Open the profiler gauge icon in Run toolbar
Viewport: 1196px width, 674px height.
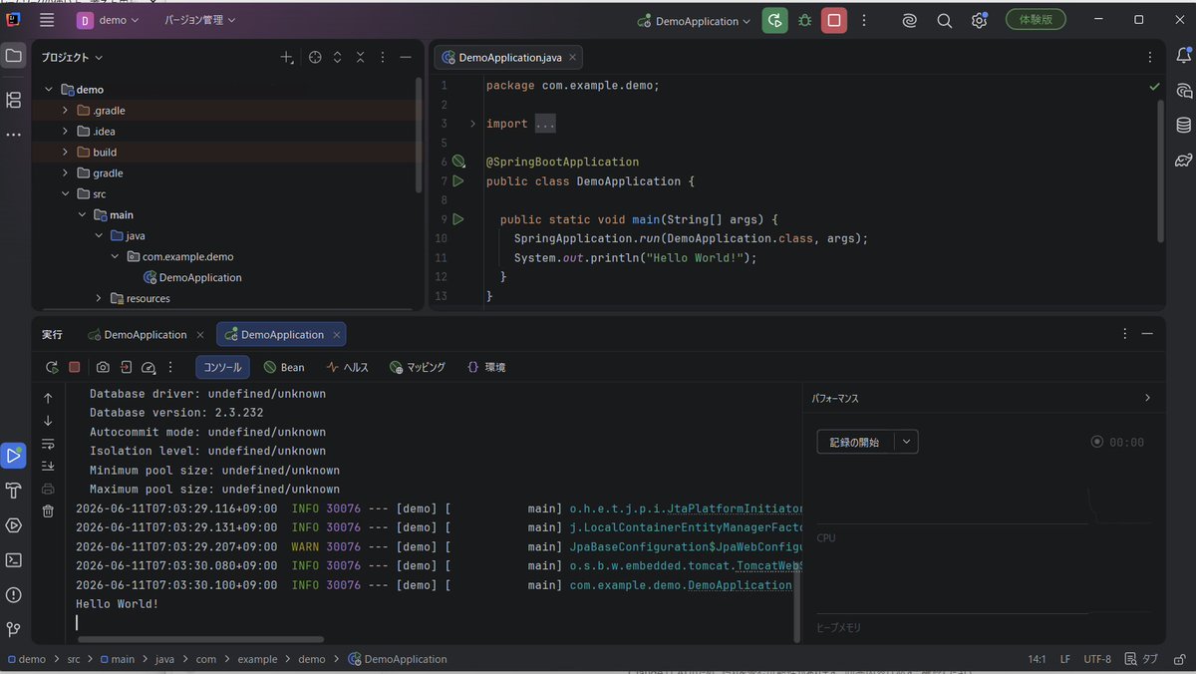coord(149,367)
